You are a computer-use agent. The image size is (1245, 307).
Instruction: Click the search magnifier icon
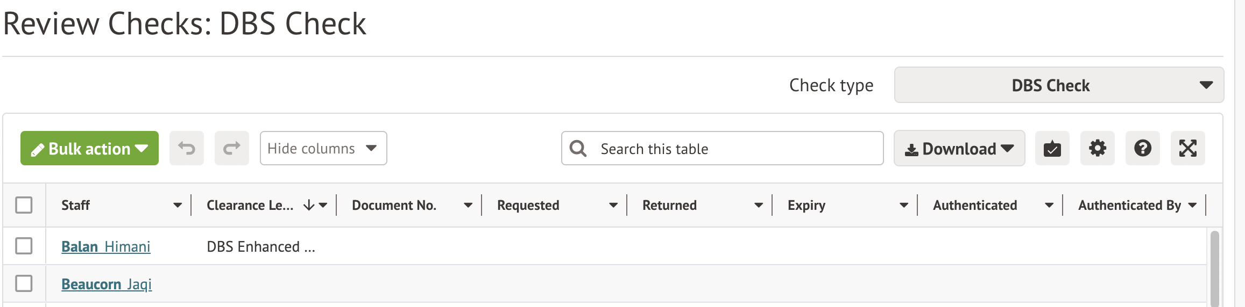click(578, 149)
